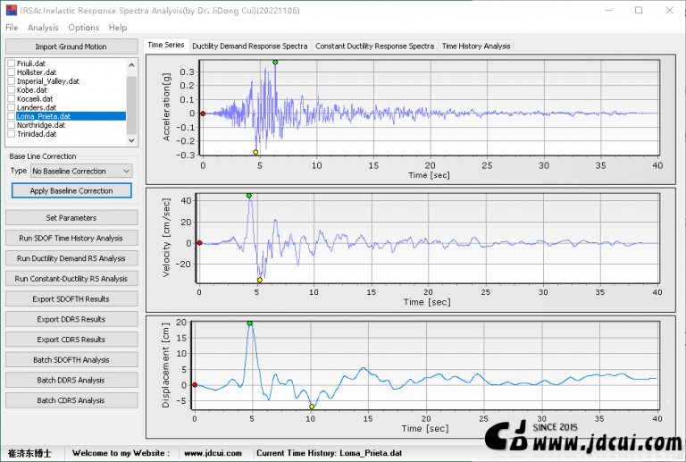Click green peak marker on Velocity plot
The width and height of the screenshot is (686, 462).
pyautogui.click(x=249, y=195)
